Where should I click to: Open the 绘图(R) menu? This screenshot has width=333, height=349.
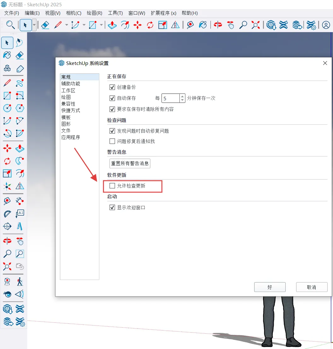pyautogui.click(x=94, y=13)
